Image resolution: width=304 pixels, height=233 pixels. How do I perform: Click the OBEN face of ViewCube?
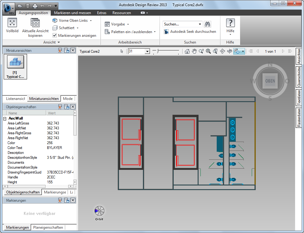[270, 81]
